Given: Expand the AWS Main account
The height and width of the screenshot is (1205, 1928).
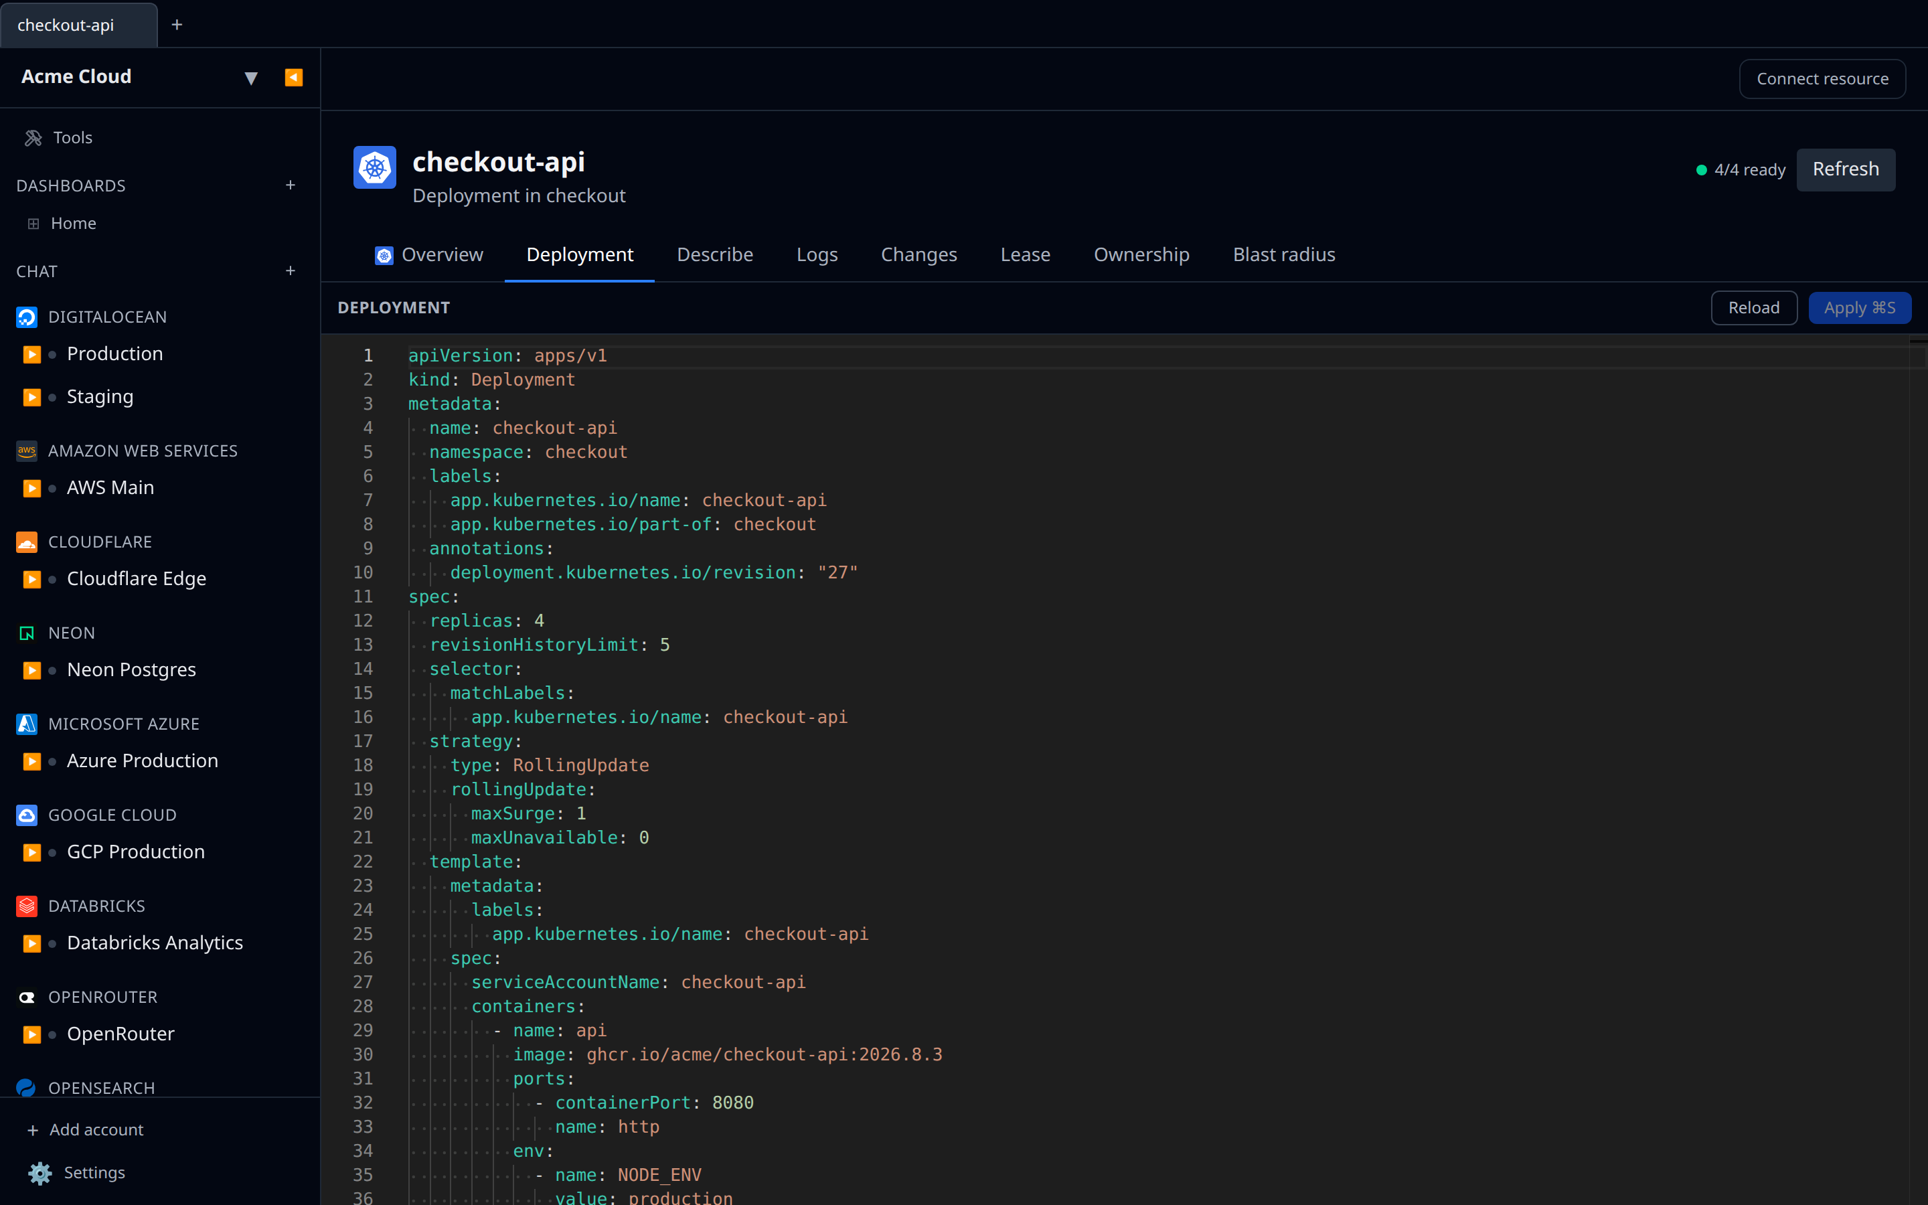Looking at the screenshot, I should pos(32,488).
